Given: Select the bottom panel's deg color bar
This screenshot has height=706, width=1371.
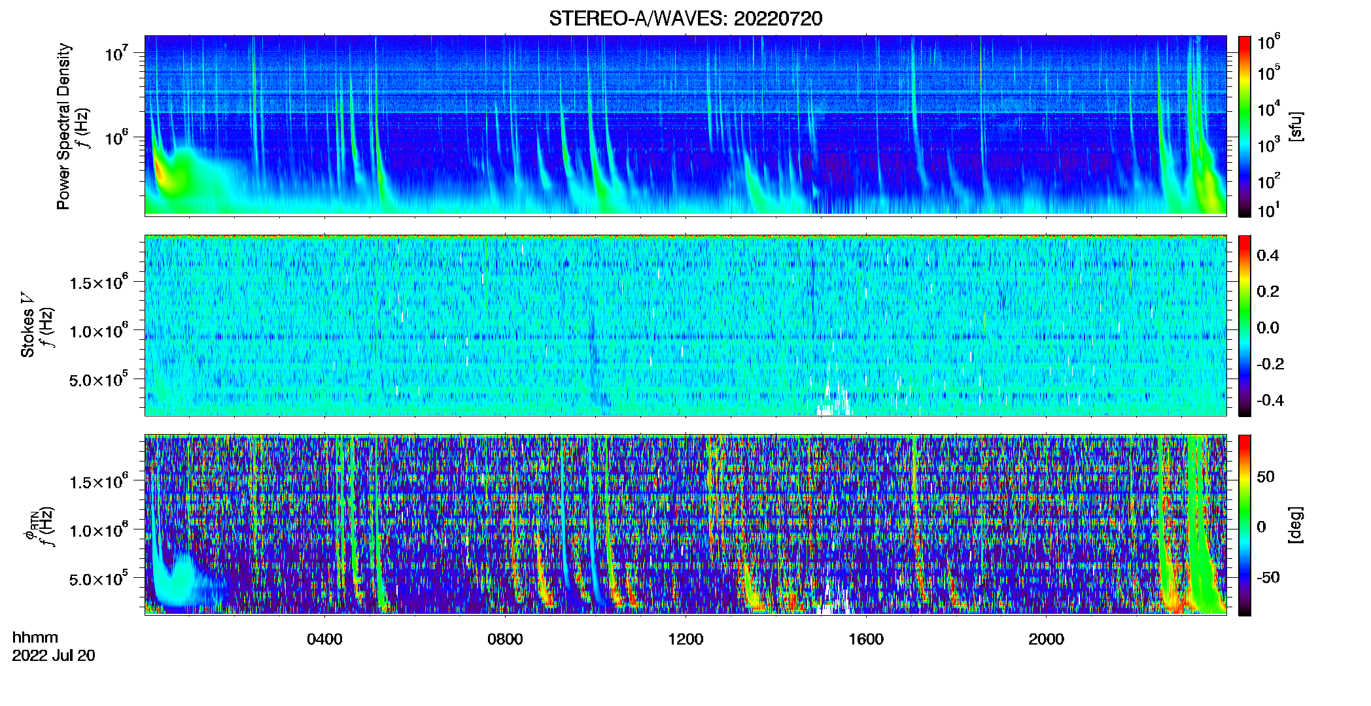Looking at the screenshot, I should click(x=1245, y=525).
